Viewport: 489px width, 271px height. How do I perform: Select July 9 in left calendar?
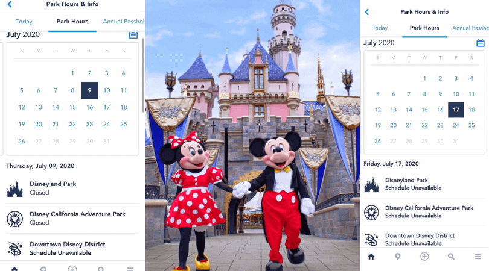89,90
